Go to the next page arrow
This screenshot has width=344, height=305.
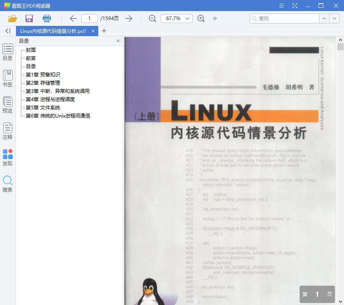[x=129, y=18]
